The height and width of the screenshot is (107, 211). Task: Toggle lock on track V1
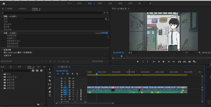pyautogui.click(x=62, y=87)
